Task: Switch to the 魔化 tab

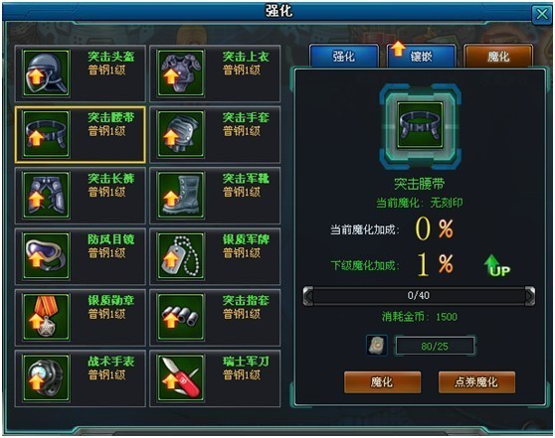Action: click(498, 56)
